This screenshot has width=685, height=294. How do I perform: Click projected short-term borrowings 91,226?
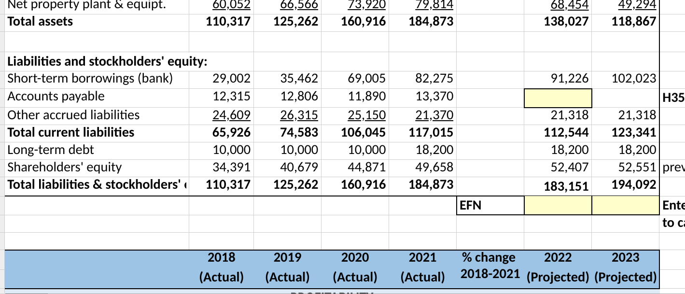(x=570, y=79)
